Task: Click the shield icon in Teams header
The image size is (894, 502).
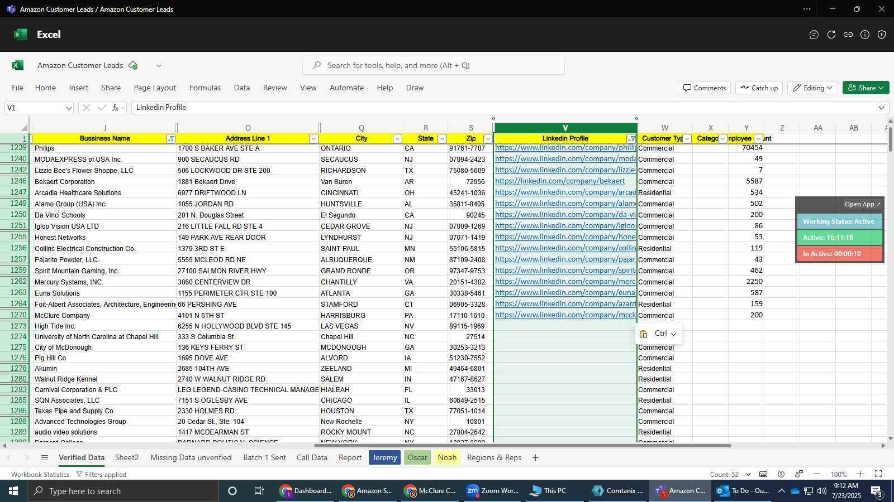Action: tap(882, 35)
